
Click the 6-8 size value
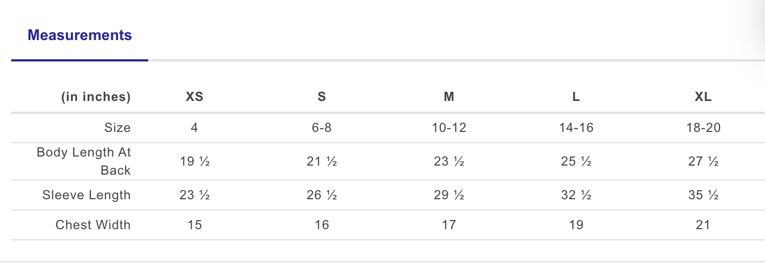click(322, 128)
